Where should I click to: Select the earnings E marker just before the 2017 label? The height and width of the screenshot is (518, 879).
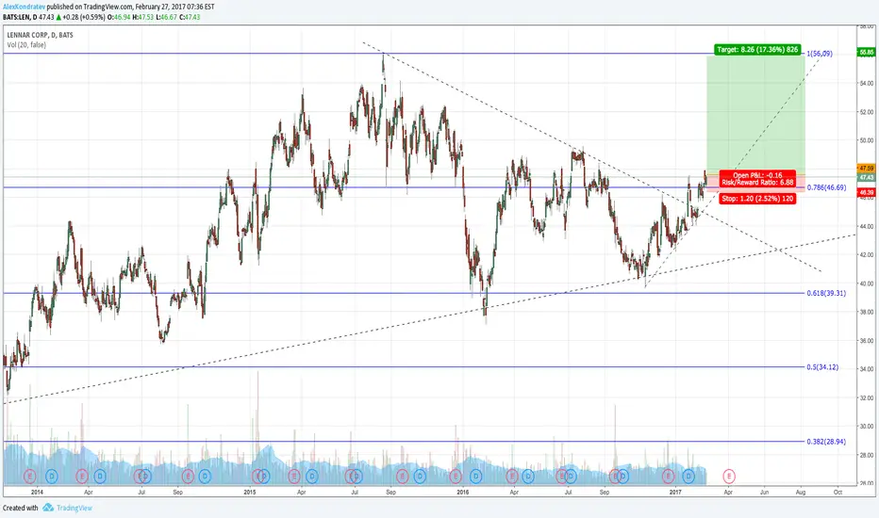tap(668, 477)
